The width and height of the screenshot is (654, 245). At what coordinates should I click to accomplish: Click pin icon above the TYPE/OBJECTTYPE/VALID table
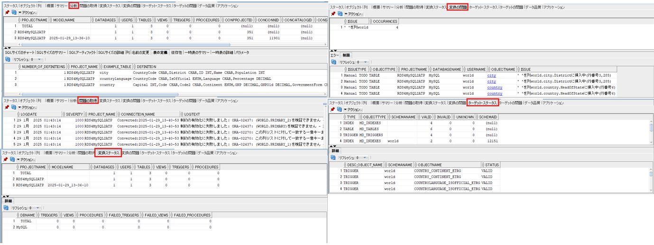333,109
